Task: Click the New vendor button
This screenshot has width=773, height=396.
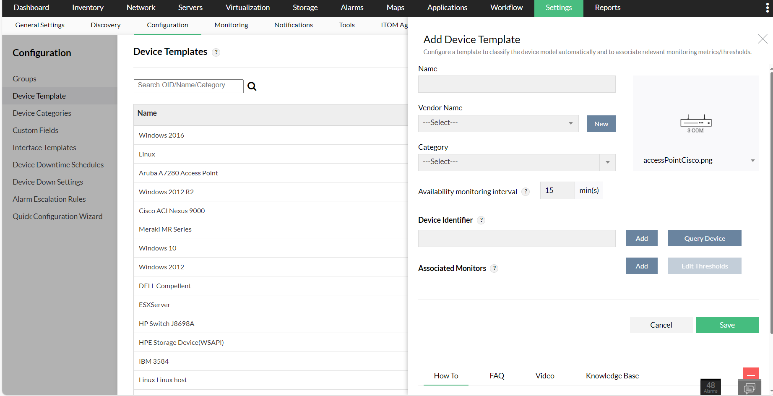Action: (601, 123)
